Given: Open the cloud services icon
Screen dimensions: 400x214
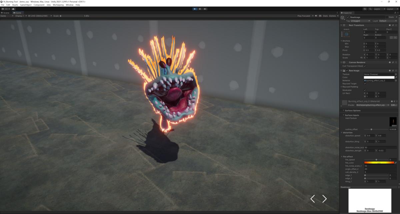Looking at the screenshot, I should (x=13, y=9).
